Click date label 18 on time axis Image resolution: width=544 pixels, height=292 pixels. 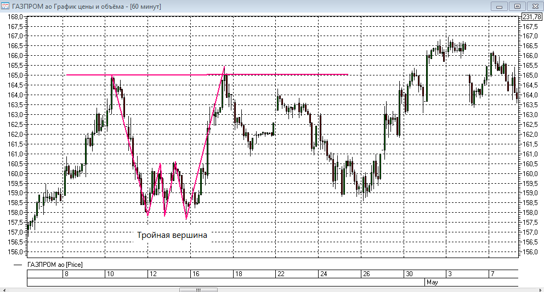[239, 273]
